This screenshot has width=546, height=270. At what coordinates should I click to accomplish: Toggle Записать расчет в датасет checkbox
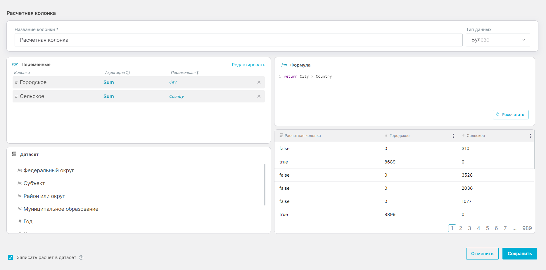tap(11, 257)
